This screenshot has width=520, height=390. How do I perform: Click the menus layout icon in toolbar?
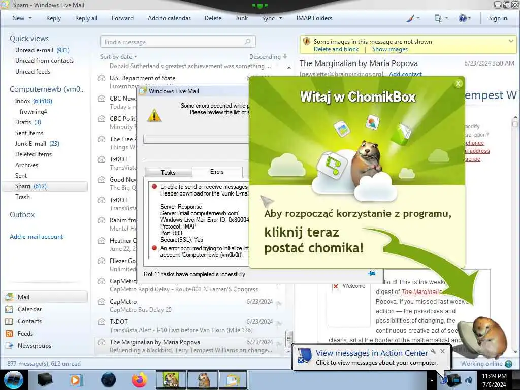tap(438, 18)
